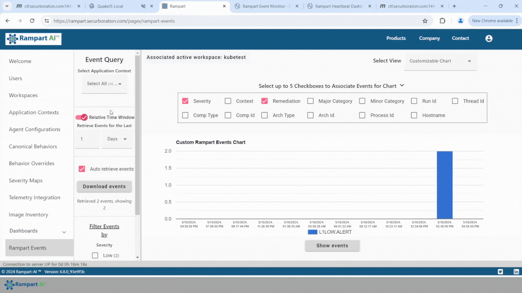Viewport: 522px width, 293px height.
Task: Check the Run Id checkbox
Action: coord(414,101)
